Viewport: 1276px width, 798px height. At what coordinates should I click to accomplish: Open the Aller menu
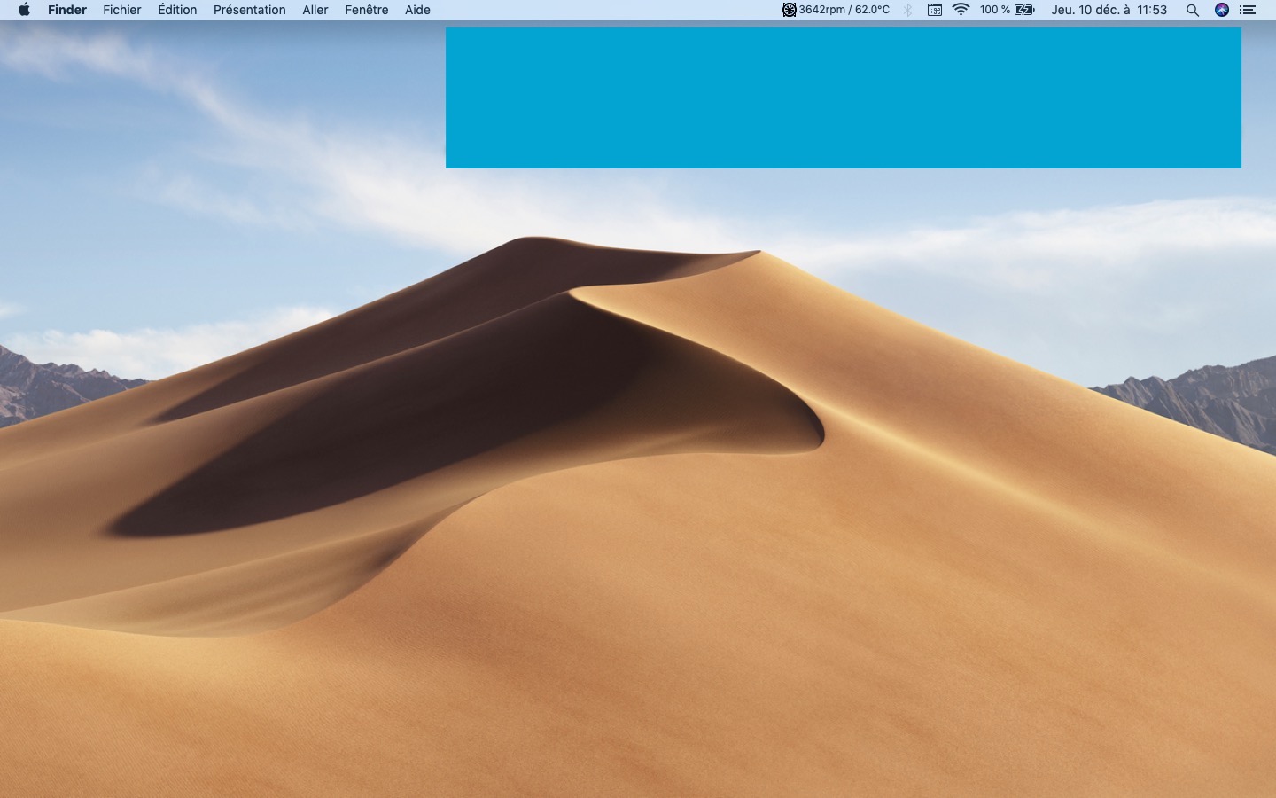315,10
